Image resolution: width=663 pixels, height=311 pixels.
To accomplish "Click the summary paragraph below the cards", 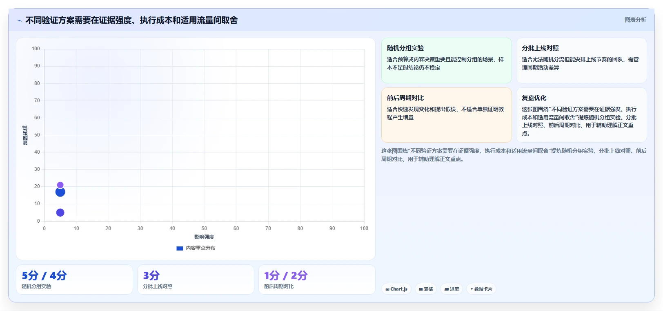I will [x=514, y=155].
